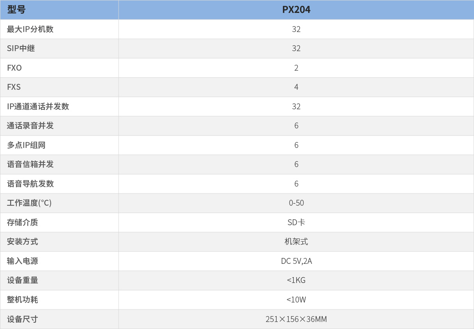
Task: Click the 设备尺寸 row label
Action: pyautogui.click(x=22, y=319)
